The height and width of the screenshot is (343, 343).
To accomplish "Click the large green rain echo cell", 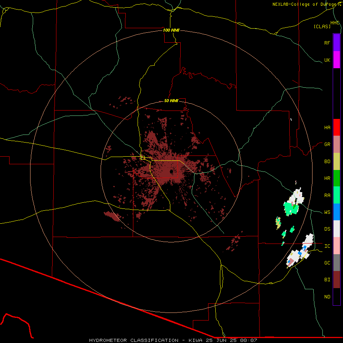I will click(x=291, y=208).
